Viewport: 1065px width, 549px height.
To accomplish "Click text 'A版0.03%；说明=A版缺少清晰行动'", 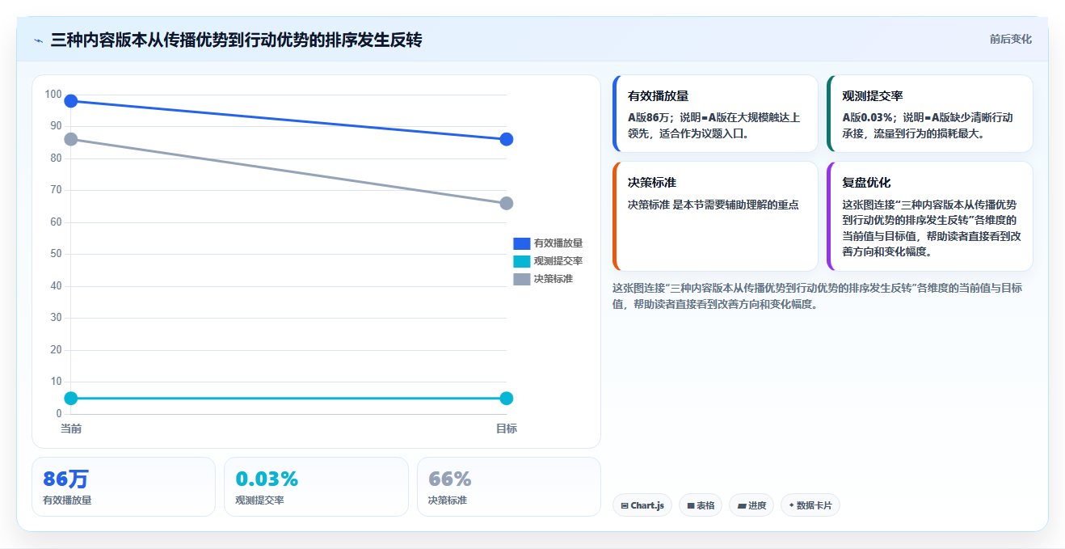I will pyautogui.click(x=928, y=117).
